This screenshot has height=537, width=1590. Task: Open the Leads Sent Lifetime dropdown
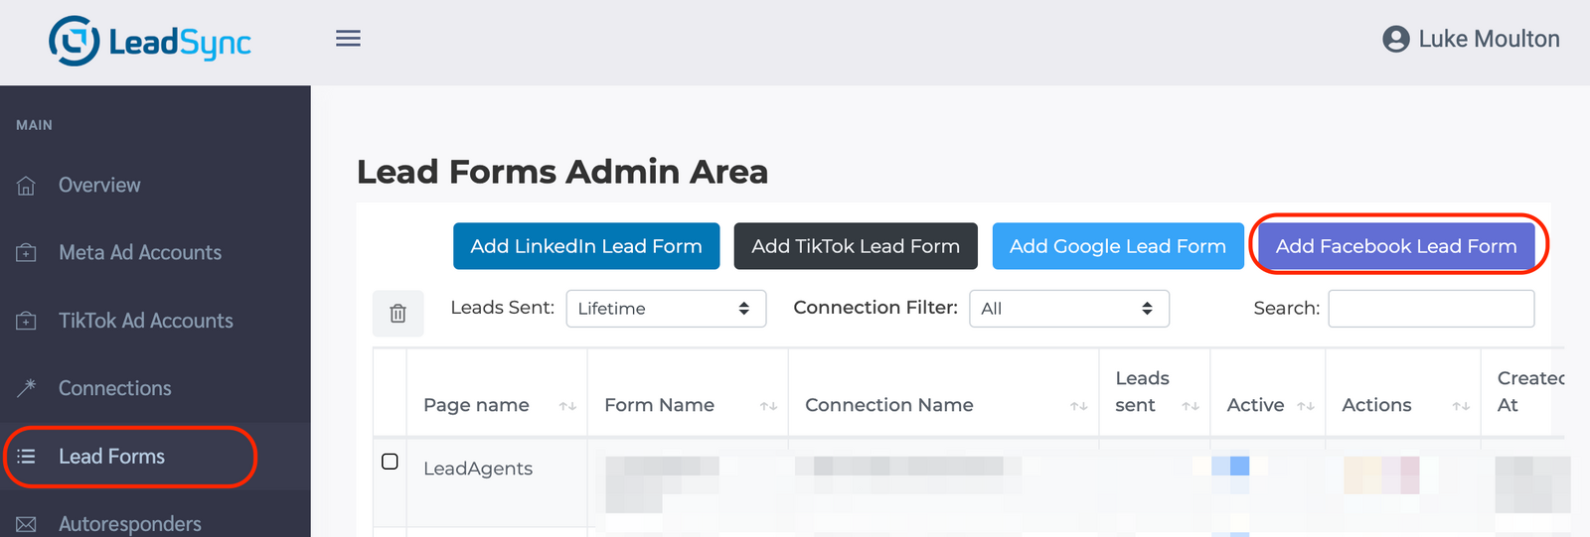point(666,309)
